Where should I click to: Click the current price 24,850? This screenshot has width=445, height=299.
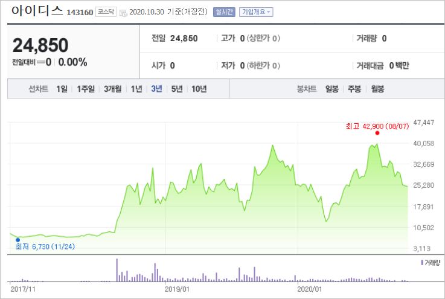[x=40, y=45]
